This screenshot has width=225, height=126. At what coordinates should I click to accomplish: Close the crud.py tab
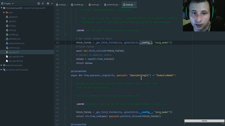coord(67,5)
